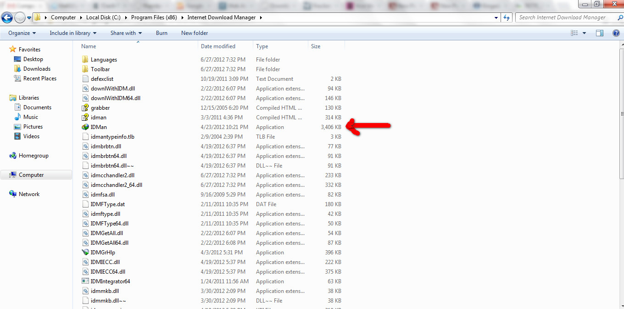Select the idmfsa.dll file icon

(x=85, y=195)
